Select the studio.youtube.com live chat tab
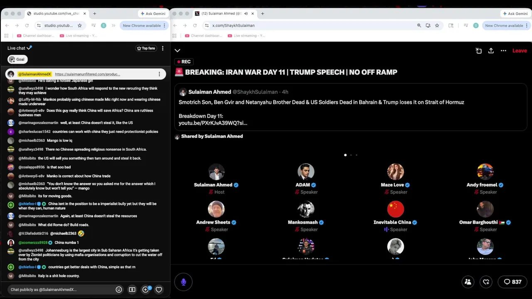 pyautogui.click(x=56, y=14)
